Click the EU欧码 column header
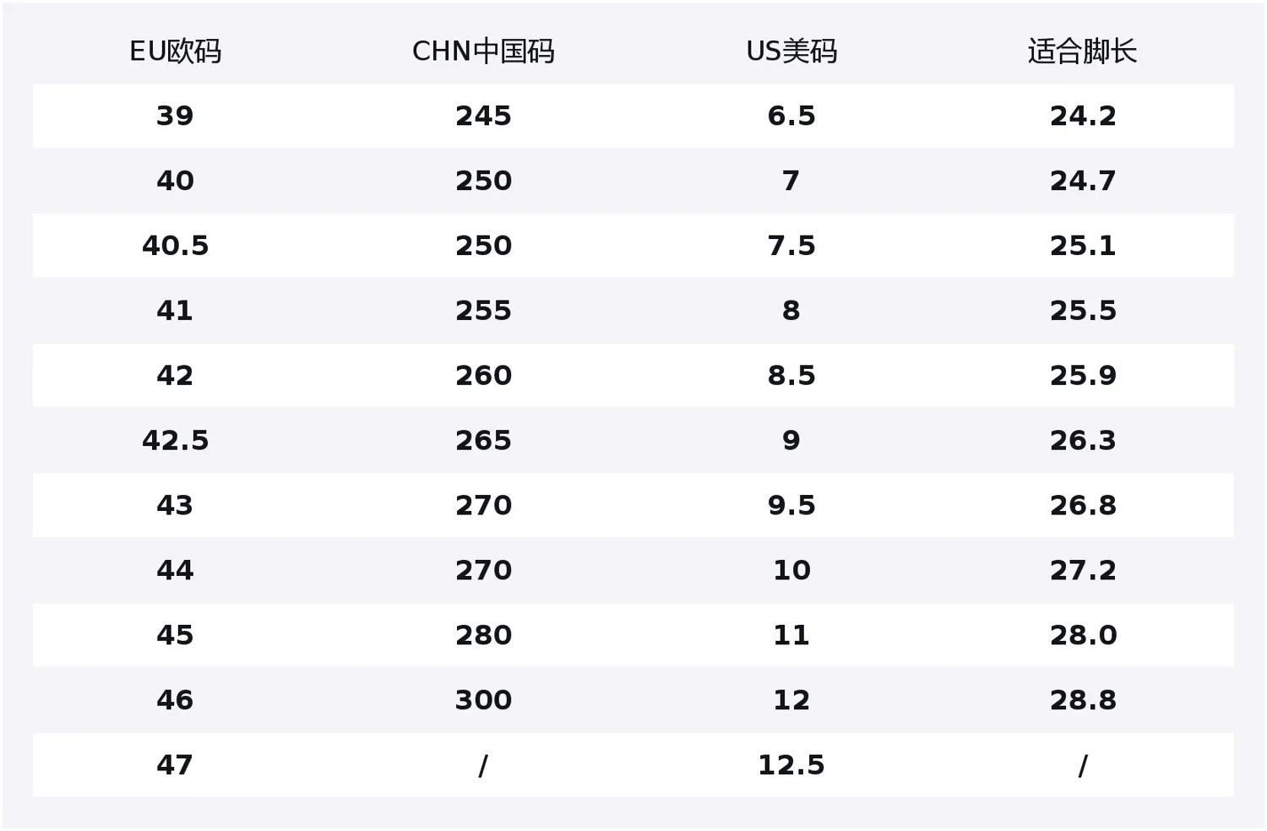 175,52
